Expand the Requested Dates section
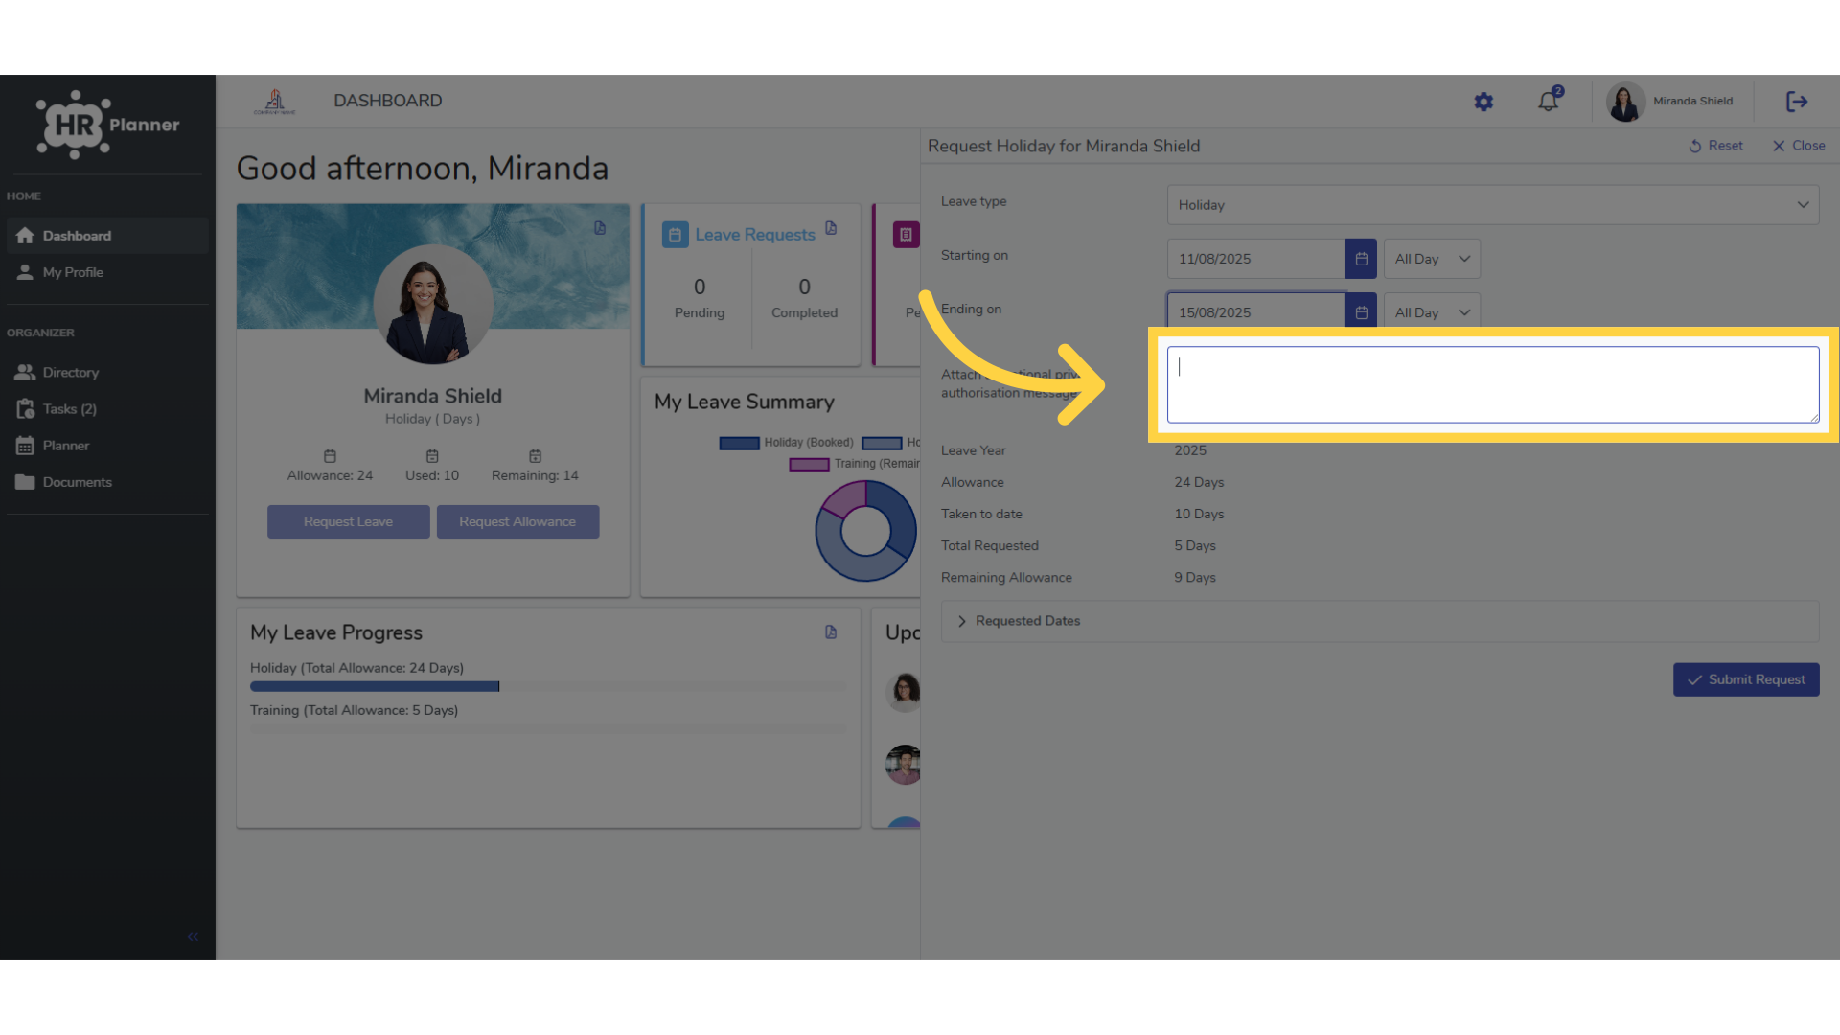The width and height of the screenshot is (1840, 1035). click(x=1379, y=621)
